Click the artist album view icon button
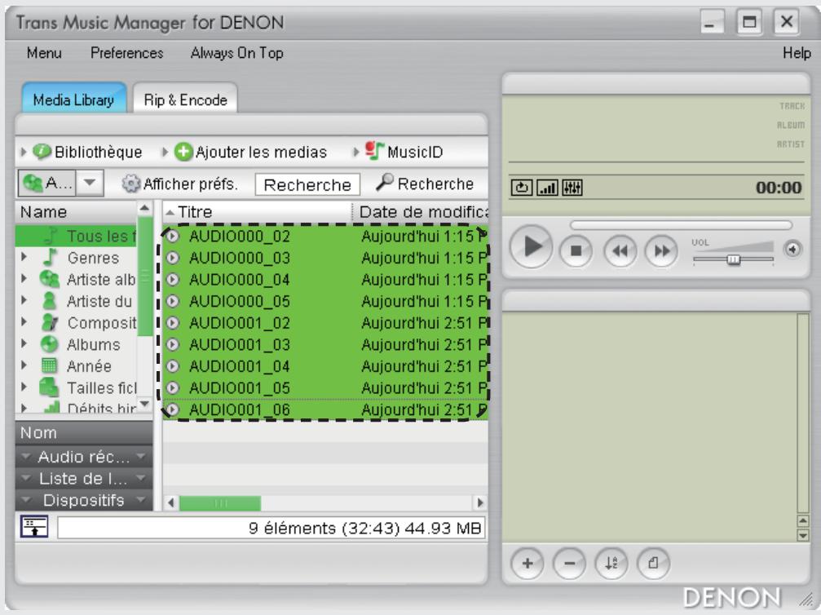 (47, 183)
